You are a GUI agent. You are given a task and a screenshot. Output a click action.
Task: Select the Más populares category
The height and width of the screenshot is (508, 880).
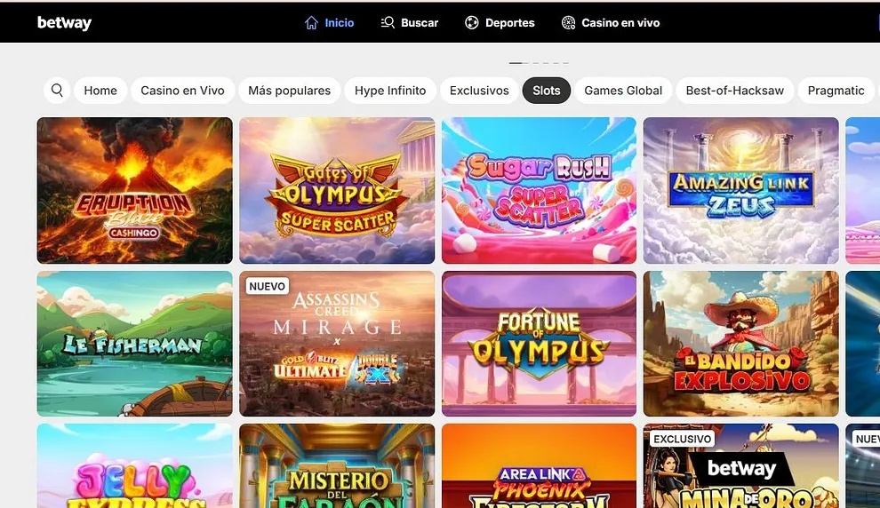pos(290,91)
